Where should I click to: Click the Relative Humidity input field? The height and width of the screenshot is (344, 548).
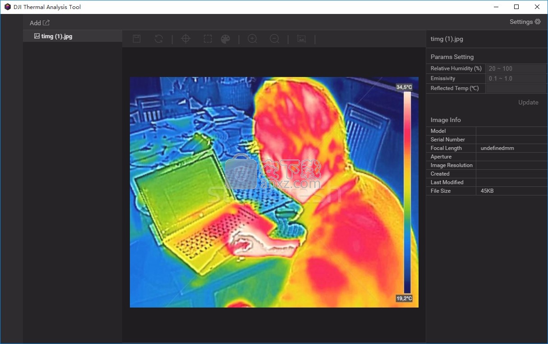(x=516, y=68)
